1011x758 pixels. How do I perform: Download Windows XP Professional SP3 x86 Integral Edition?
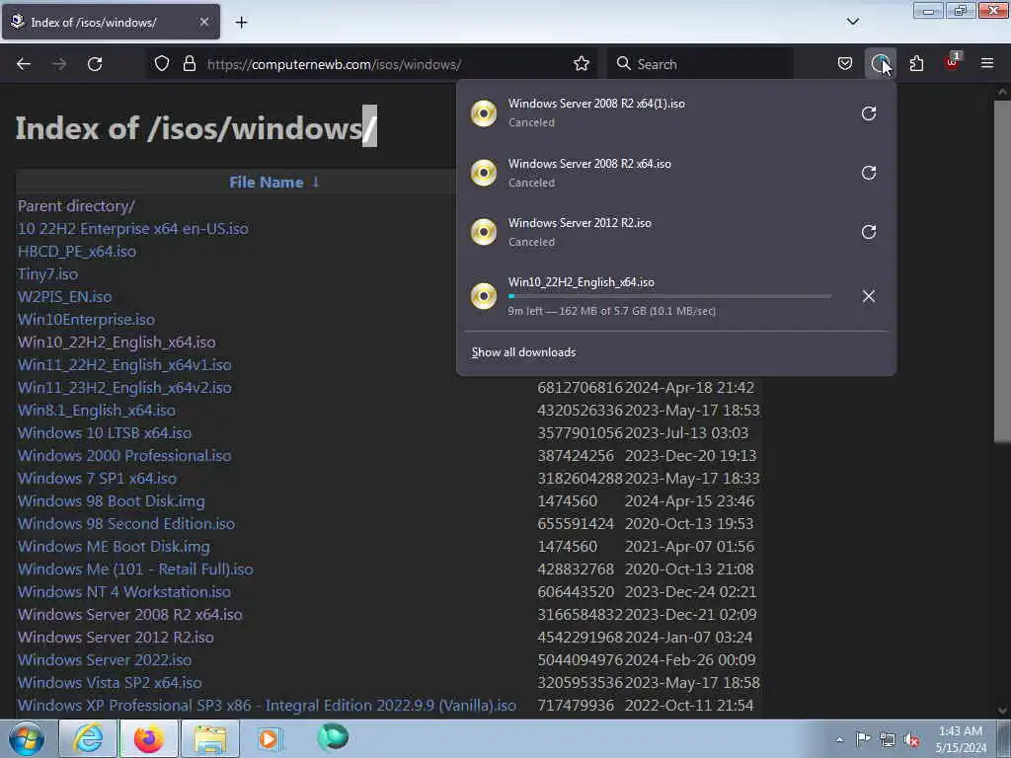[267, 705]
